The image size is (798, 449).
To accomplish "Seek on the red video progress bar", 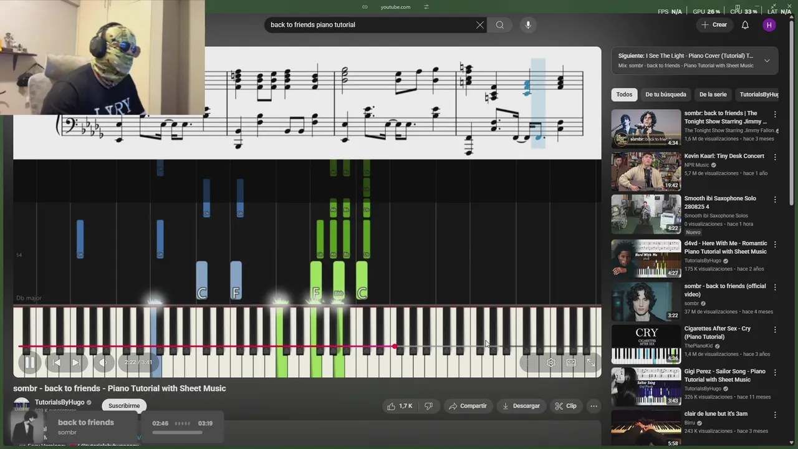I will (310, 346).
